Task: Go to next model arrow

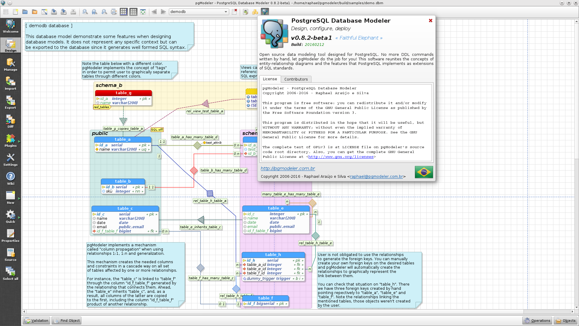Action: click(163, 12)
